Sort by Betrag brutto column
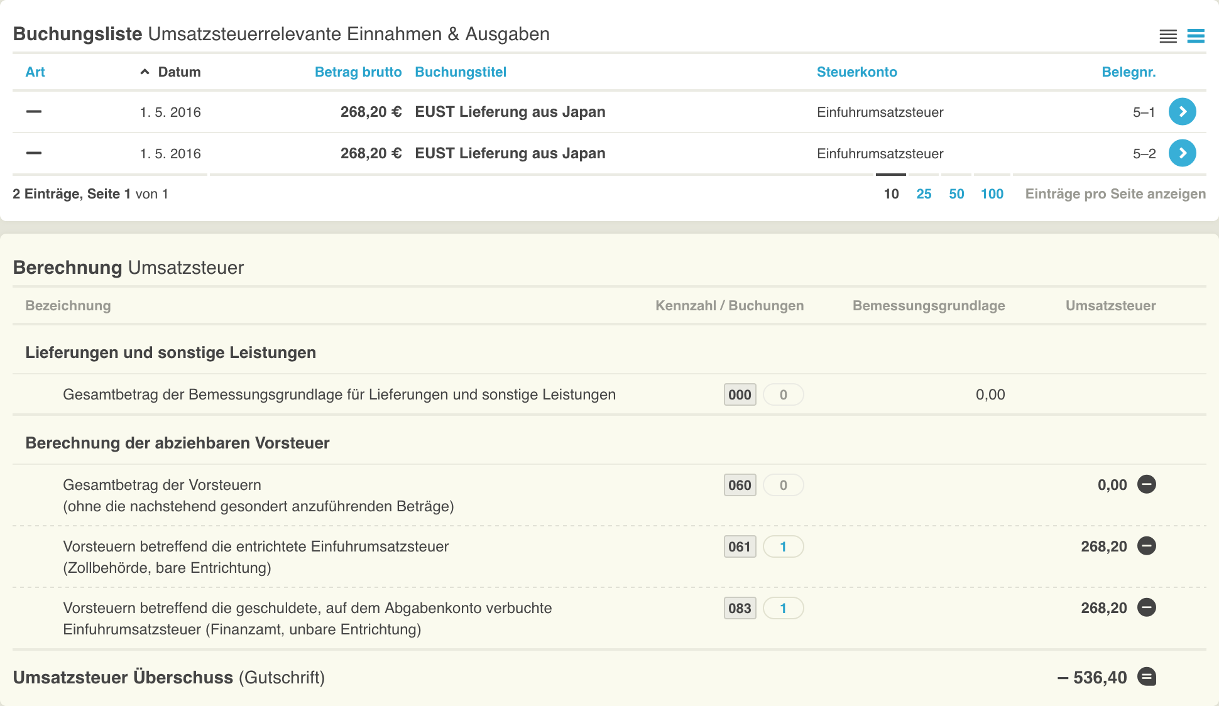Viewport: 1219px width, 706px height. click(x=358, y=72)
